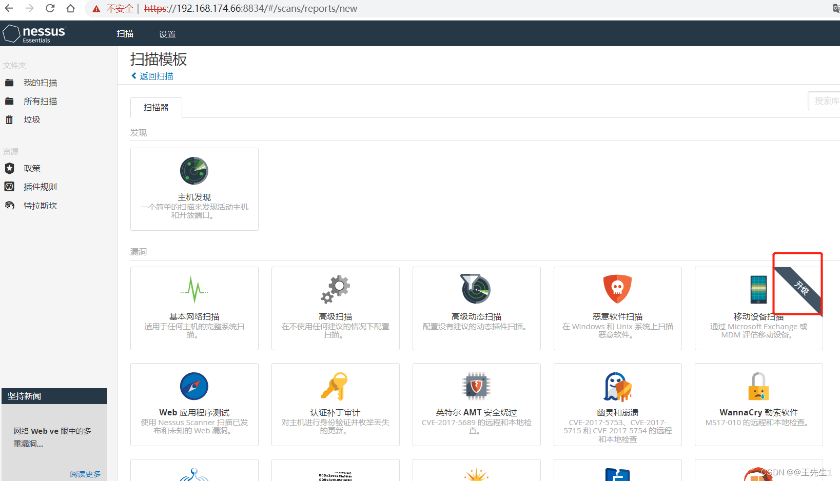Click the 垃圾 trash can icon

pyautogui.click(x=9, y=119)
